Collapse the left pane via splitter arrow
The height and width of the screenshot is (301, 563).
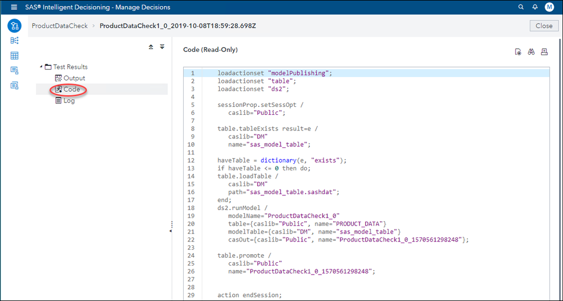(x=171, y=231)
